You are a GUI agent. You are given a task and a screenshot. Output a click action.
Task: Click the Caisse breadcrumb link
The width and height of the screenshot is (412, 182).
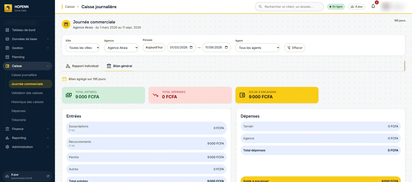pos(70,7)
